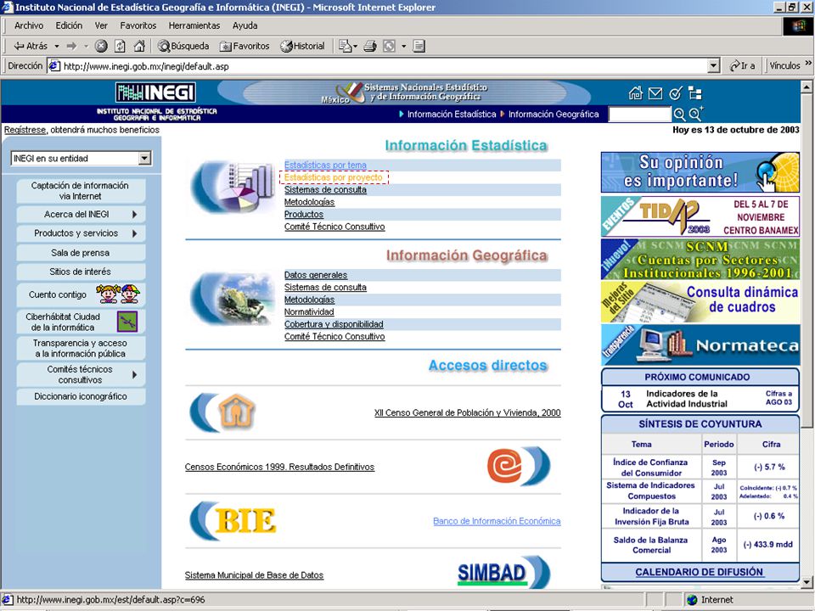The height and width of the screenshot is (611, 815).
Task: Open the 'INEGI en su entidad' dropdown
Action: pos(81,159)
